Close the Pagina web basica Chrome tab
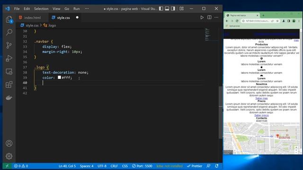The width and height of the screenshot is (303, 170). 257,16
